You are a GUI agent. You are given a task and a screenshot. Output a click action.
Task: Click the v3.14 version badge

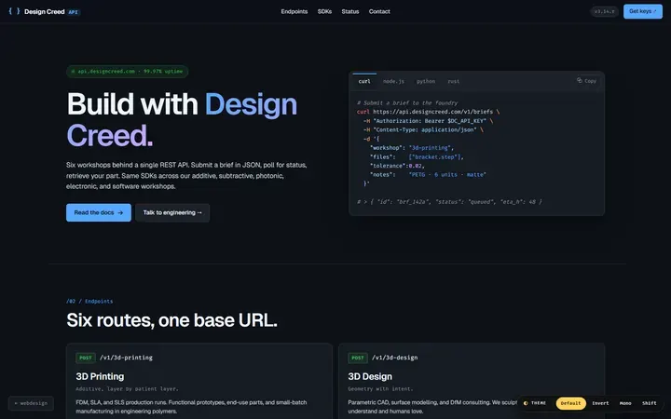[x=604, y=11]
